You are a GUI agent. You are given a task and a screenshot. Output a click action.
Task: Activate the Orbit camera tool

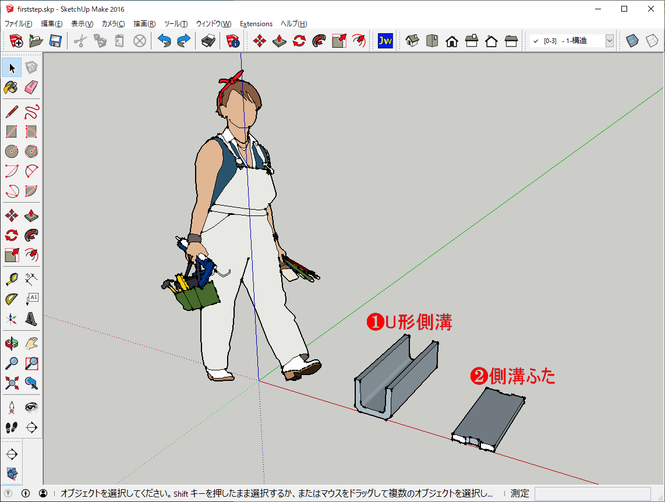pyautogui.click(x=12, y=344)
